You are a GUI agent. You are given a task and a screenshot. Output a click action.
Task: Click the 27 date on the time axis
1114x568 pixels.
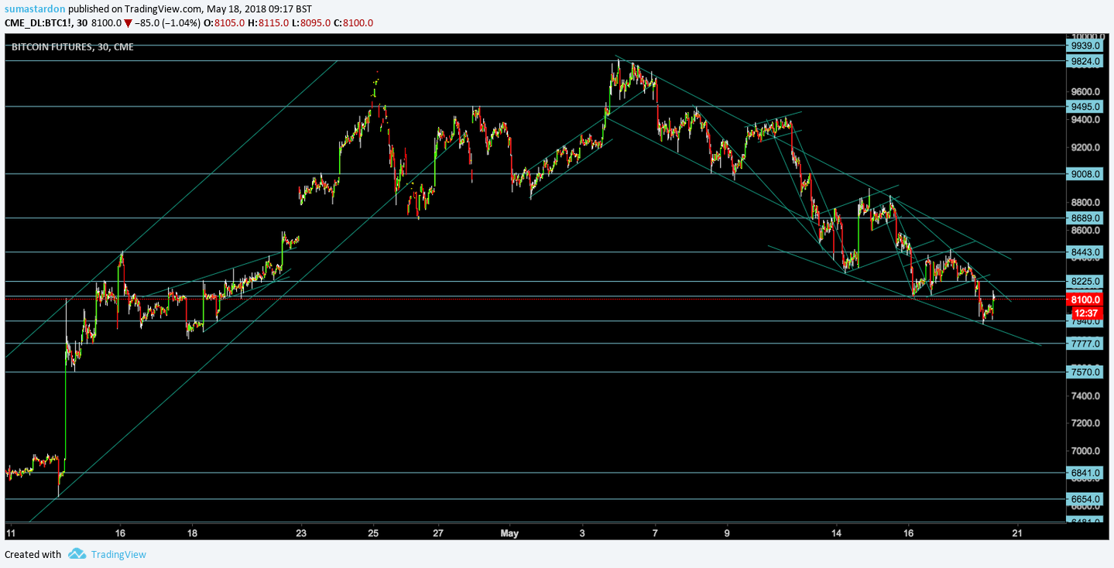438,533
